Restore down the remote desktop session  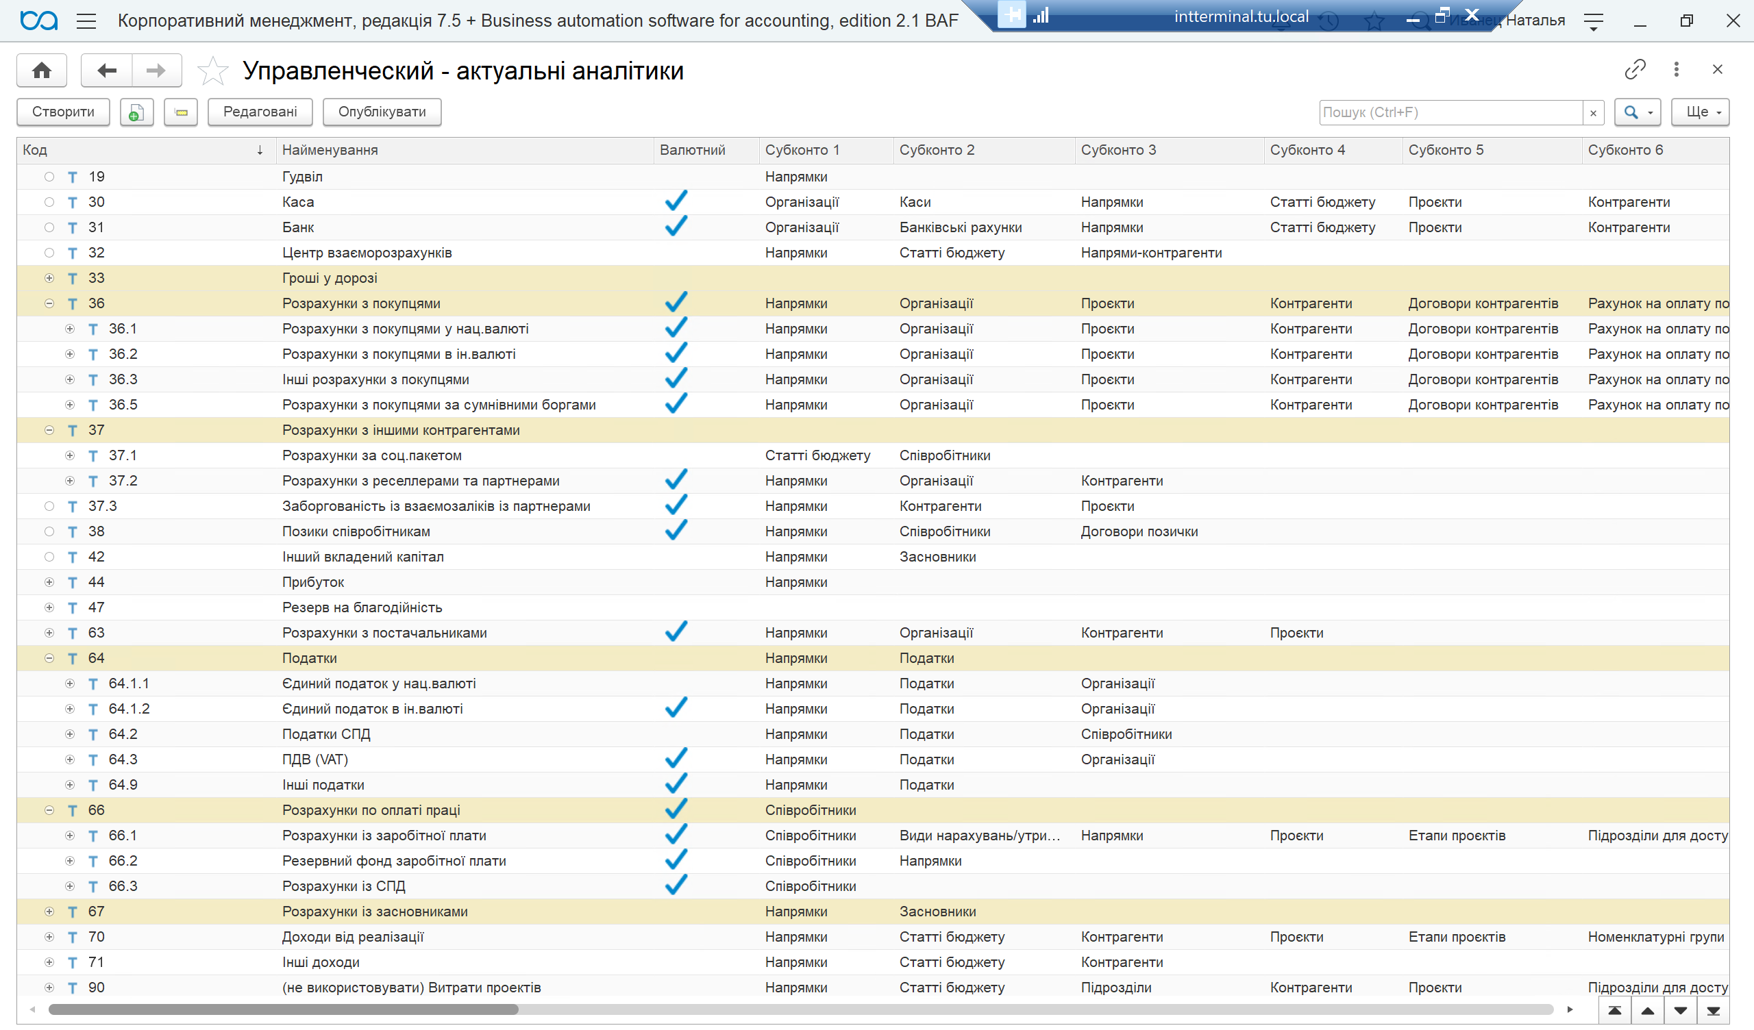pos(1442,15)
